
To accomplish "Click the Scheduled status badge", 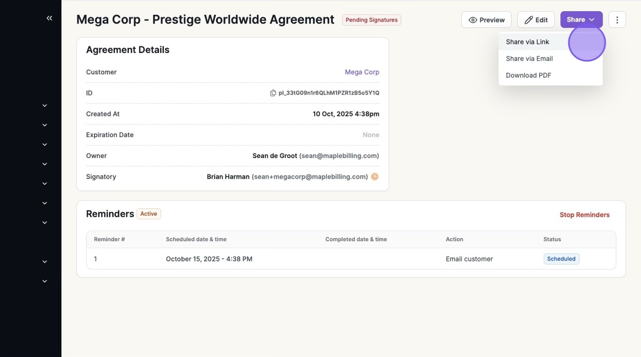I will (561, 259).
